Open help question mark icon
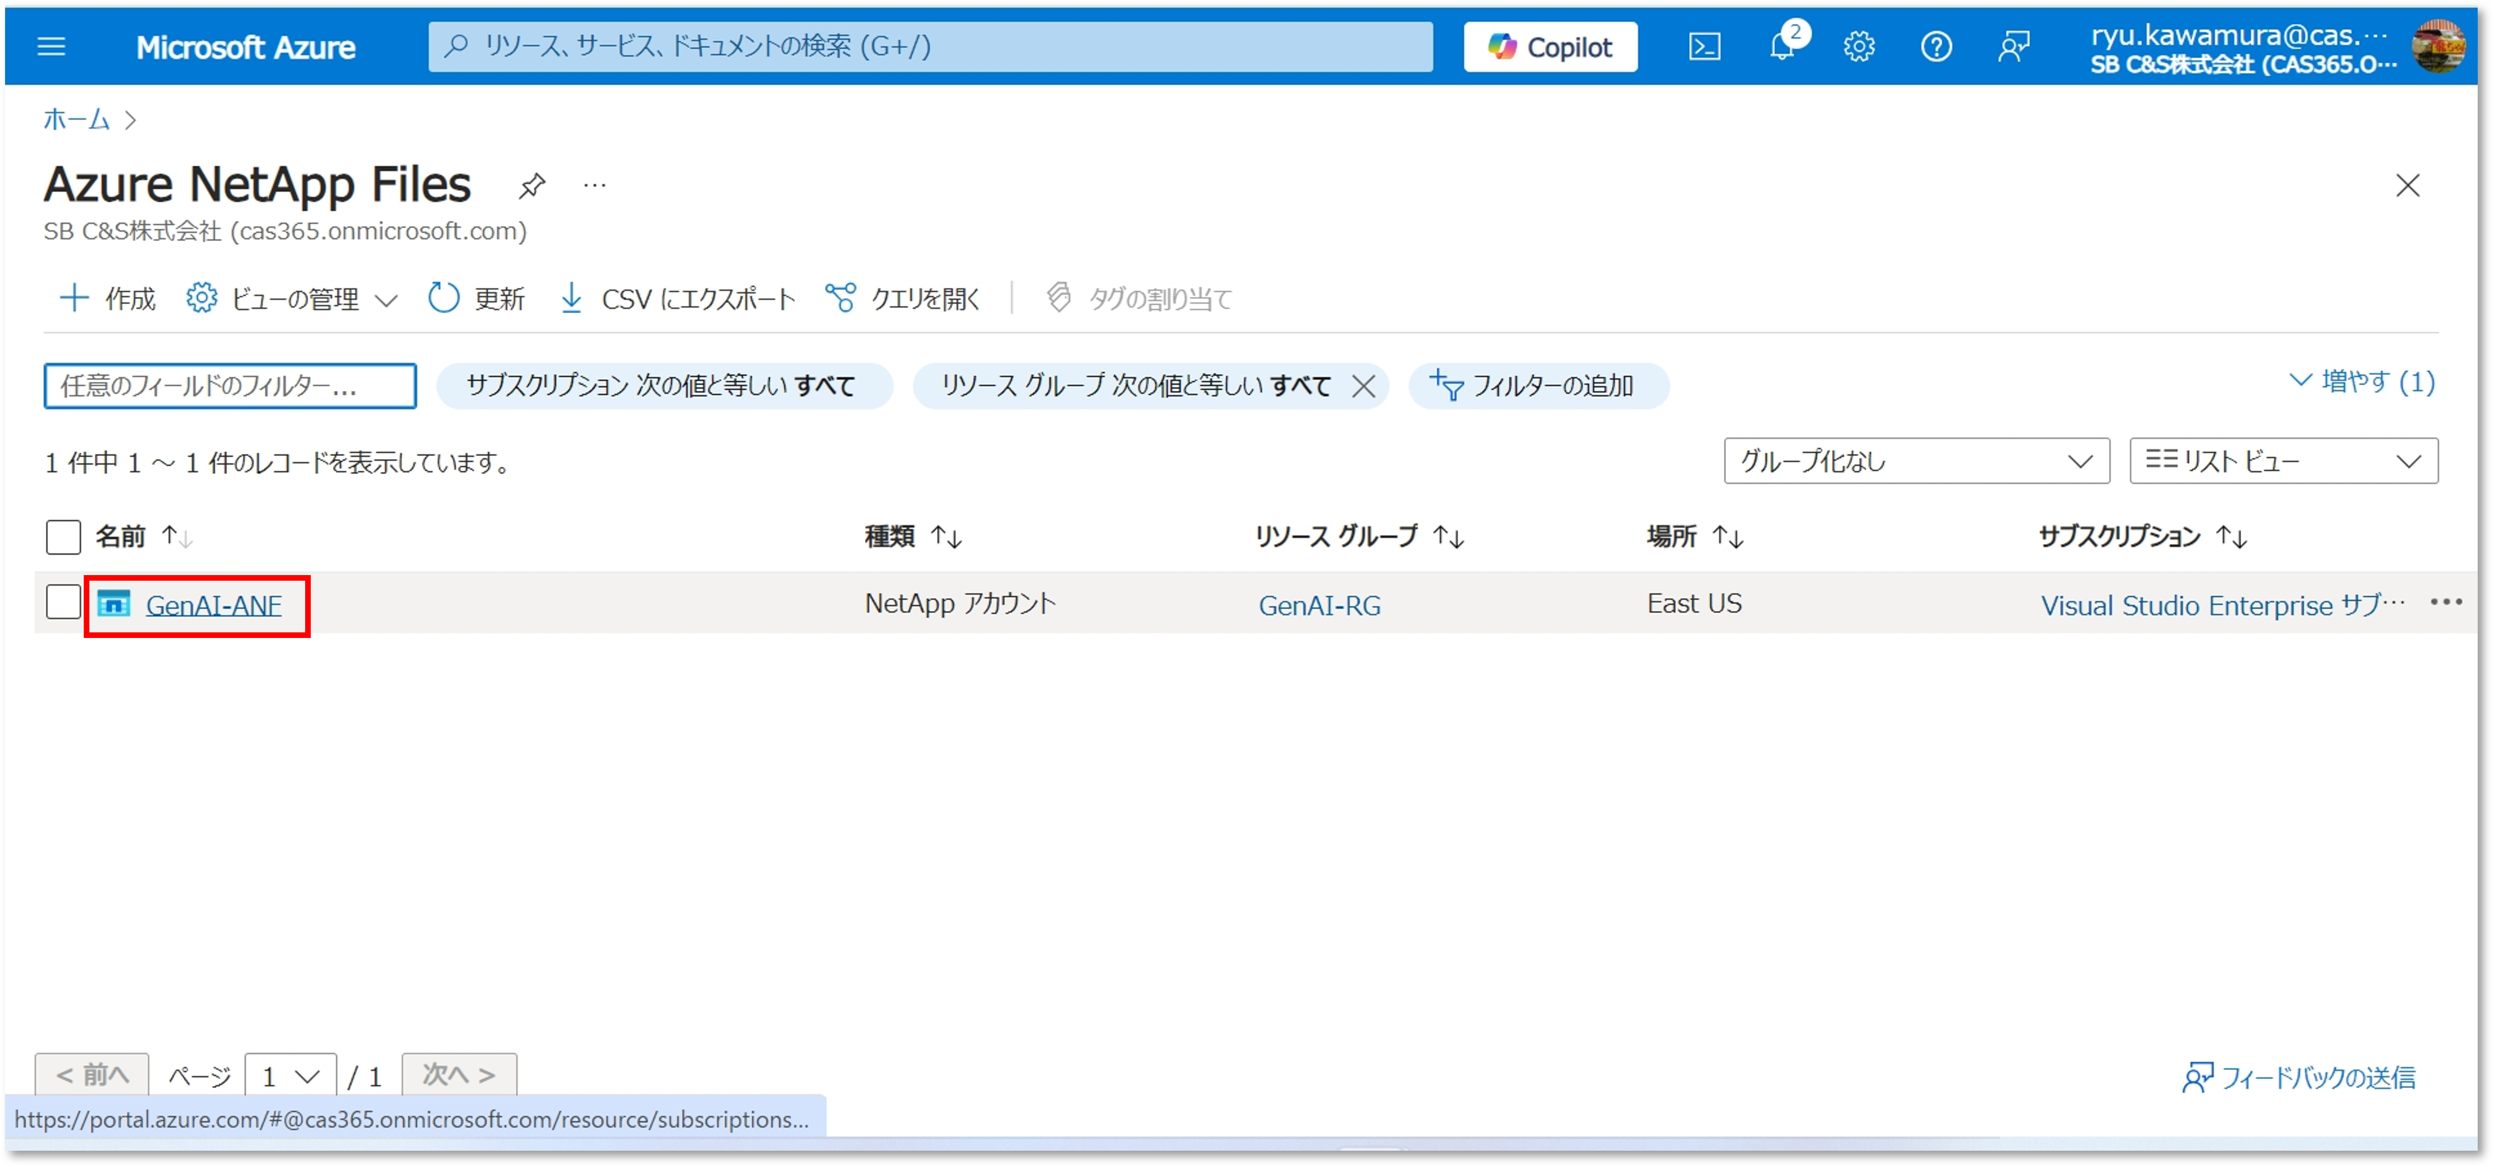2494x1167 pixels. pos(1935,47)
